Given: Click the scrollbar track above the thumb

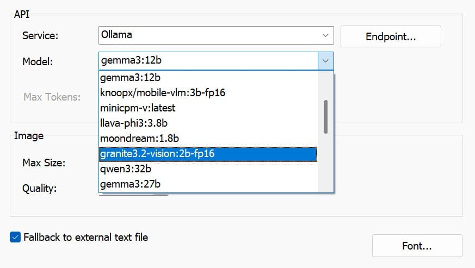Looking at the screenshot, I should (x=326, y=85).
